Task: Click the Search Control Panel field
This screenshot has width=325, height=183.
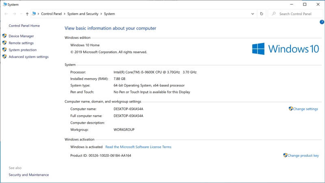Action: coord(295,14)
